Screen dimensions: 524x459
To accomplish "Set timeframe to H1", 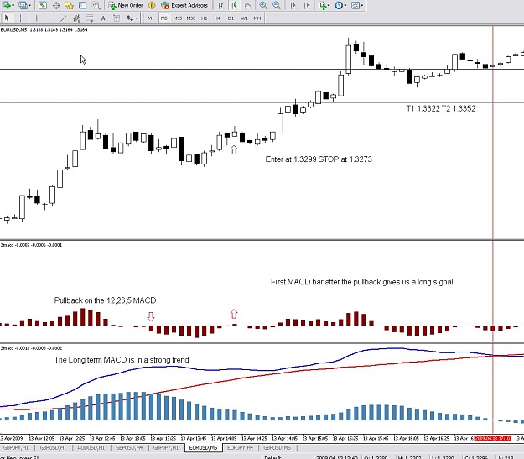I will click(205, 18).
